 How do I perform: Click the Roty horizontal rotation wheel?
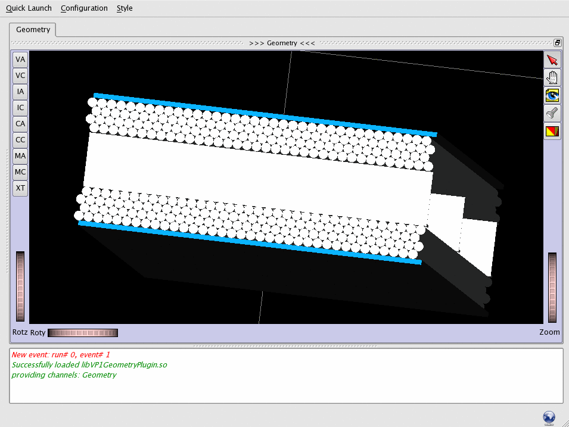[83, 333]
